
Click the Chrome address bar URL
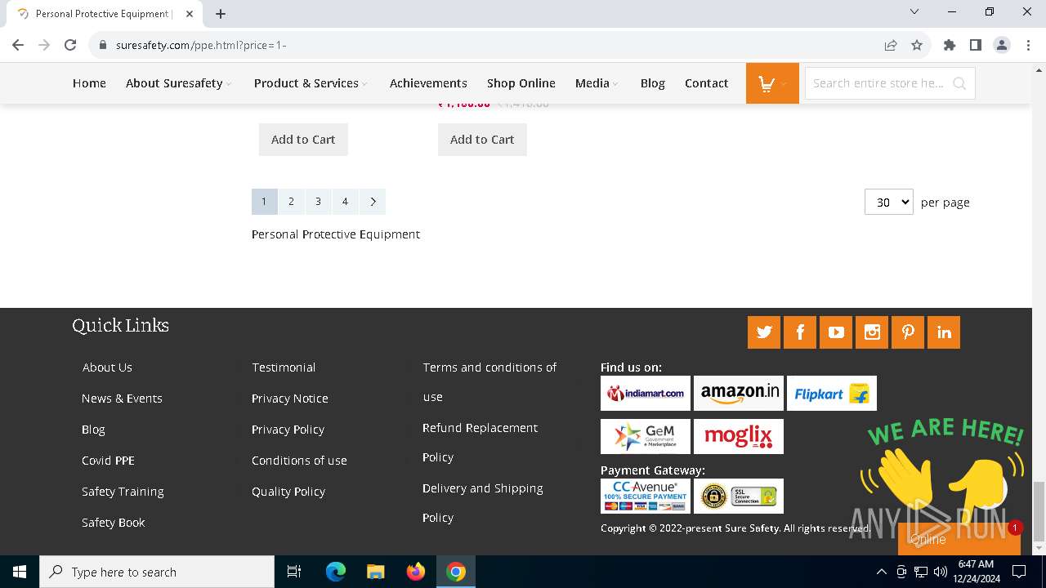point(201,45)
